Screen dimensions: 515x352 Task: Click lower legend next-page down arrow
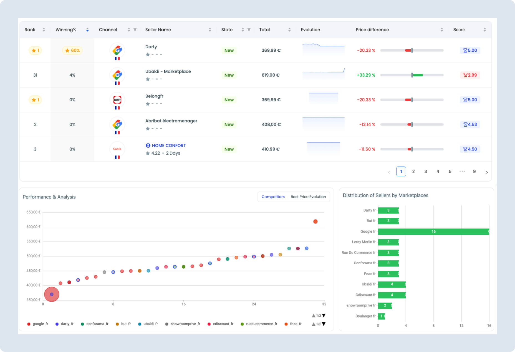tap(324, 324)
